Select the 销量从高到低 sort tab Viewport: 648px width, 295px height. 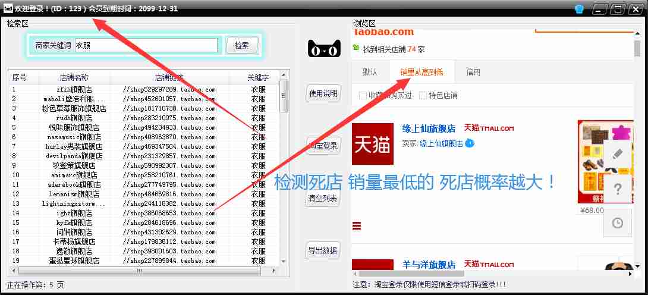coord(421,73)
